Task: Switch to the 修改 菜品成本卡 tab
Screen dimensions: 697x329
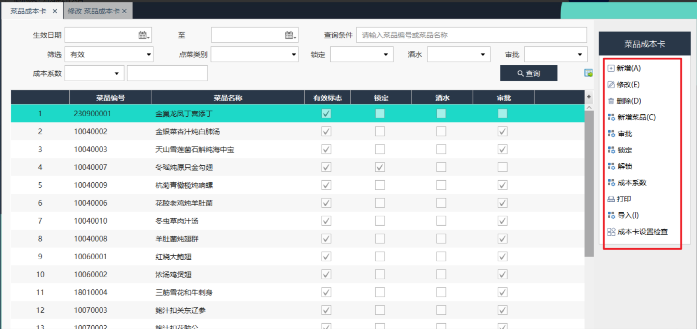Action: (94, 11)
